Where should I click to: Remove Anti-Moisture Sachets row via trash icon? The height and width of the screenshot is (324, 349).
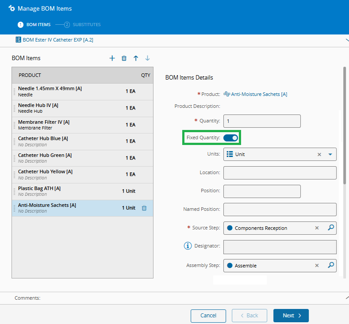[x=144, y=208]
